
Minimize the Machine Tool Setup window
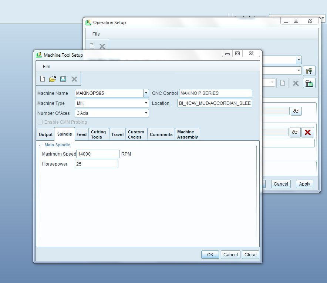(227, 54)
